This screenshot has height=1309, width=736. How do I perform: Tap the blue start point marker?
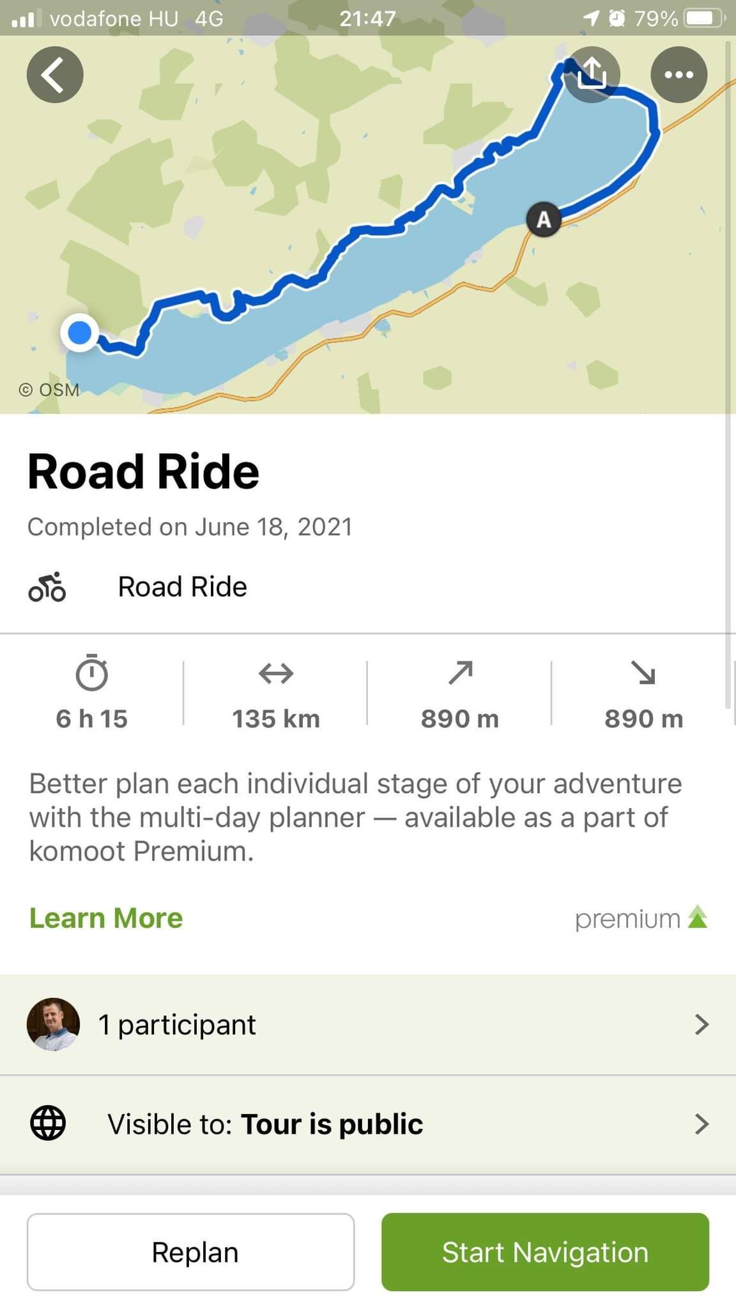pos(79,333)
